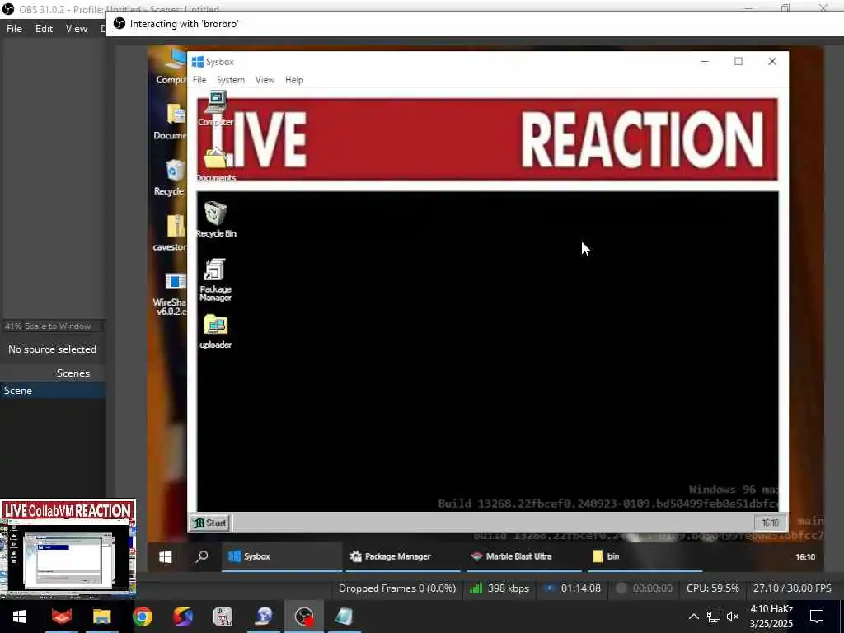This screenshot has height=633, width=844.
Task: Select the Computer icon on outer preview desktop
Action: tap(171, 68)
